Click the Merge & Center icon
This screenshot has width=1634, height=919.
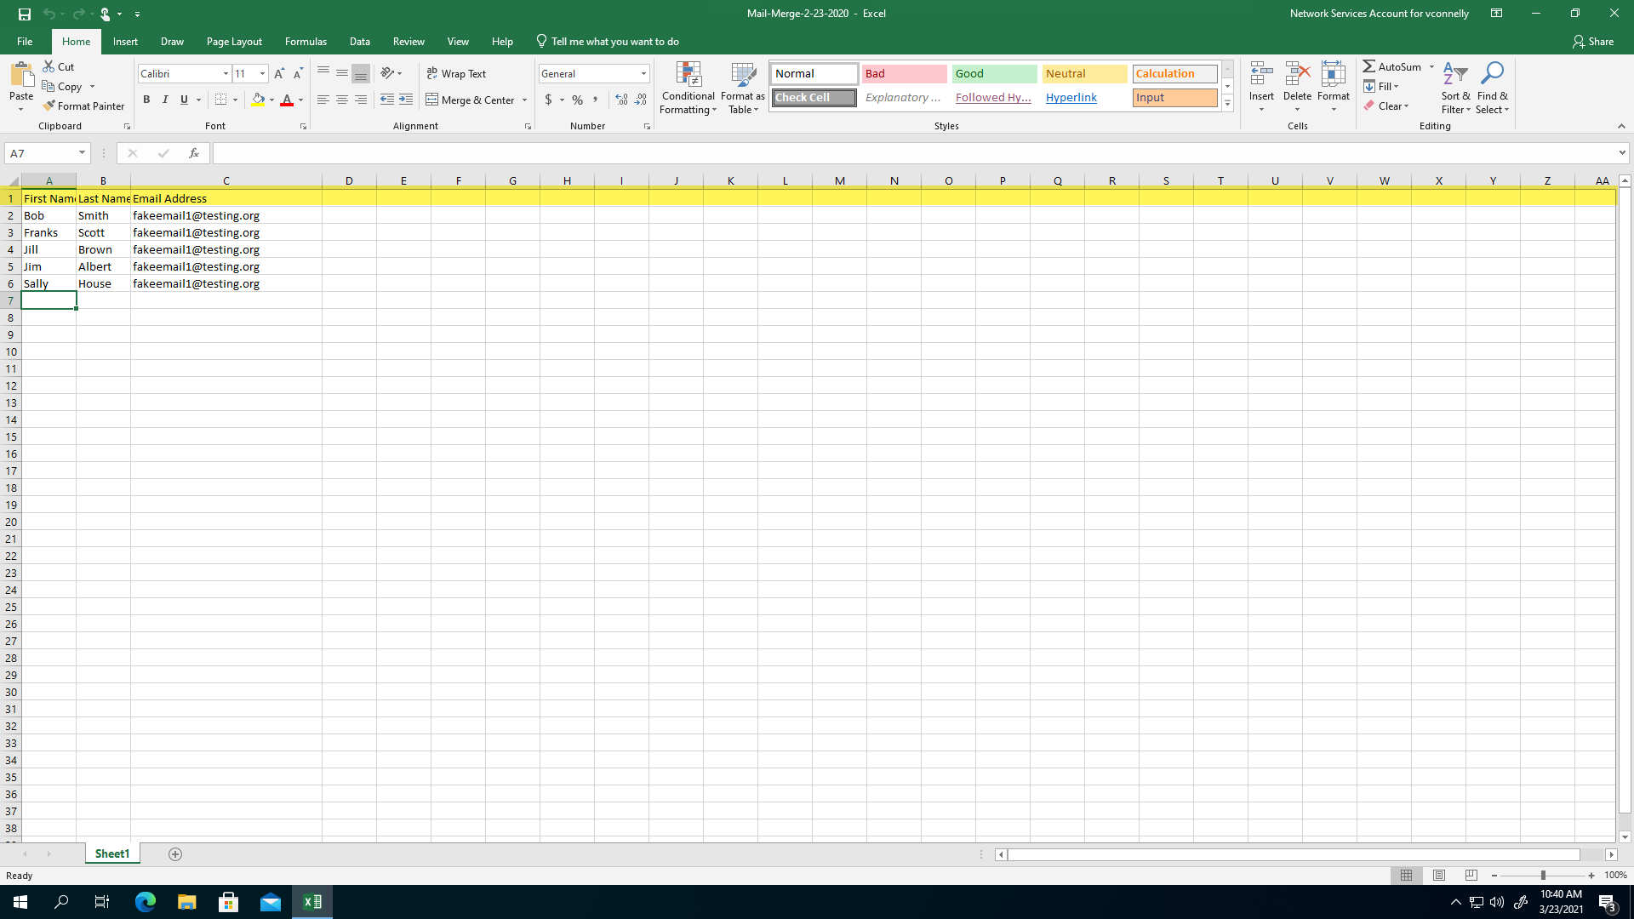point(432,100)
